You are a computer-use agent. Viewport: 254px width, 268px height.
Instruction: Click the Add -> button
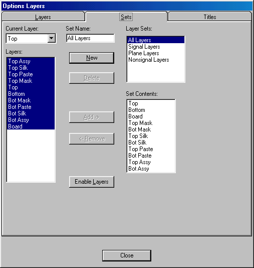92,117
